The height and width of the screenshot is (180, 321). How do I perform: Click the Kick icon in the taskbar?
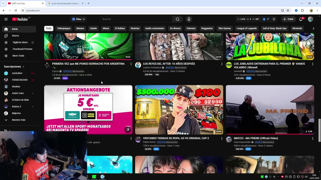click(x=94, y=177)
